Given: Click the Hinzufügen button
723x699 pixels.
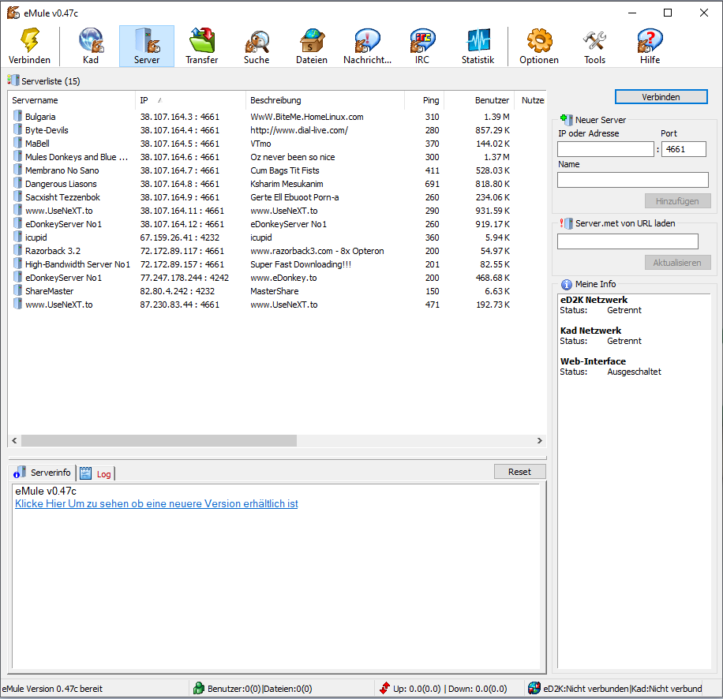Looking at the screenshot, I should click(x=677, y=201).
